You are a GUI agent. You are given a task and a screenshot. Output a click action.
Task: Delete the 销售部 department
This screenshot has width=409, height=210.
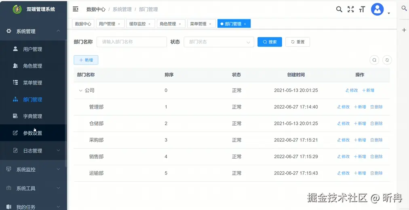[376, 157]
